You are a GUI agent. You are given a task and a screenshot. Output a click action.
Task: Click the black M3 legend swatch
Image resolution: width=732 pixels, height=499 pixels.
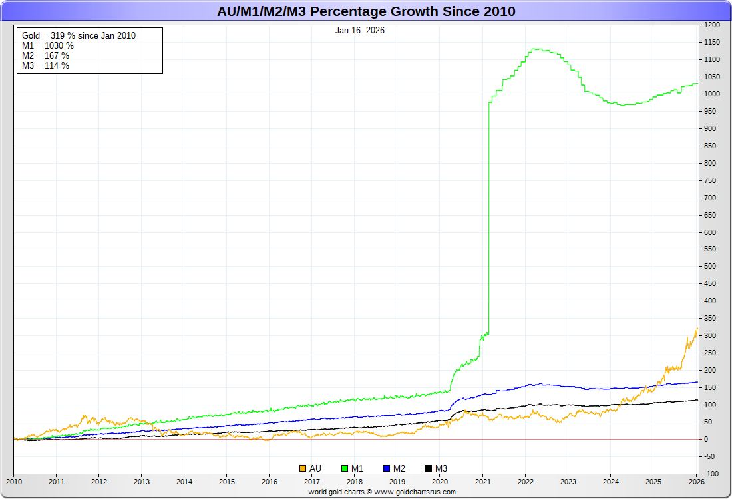point(429,469)
